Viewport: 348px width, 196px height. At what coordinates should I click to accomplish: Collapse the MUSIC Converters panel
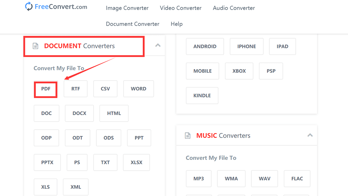[310, 135]
